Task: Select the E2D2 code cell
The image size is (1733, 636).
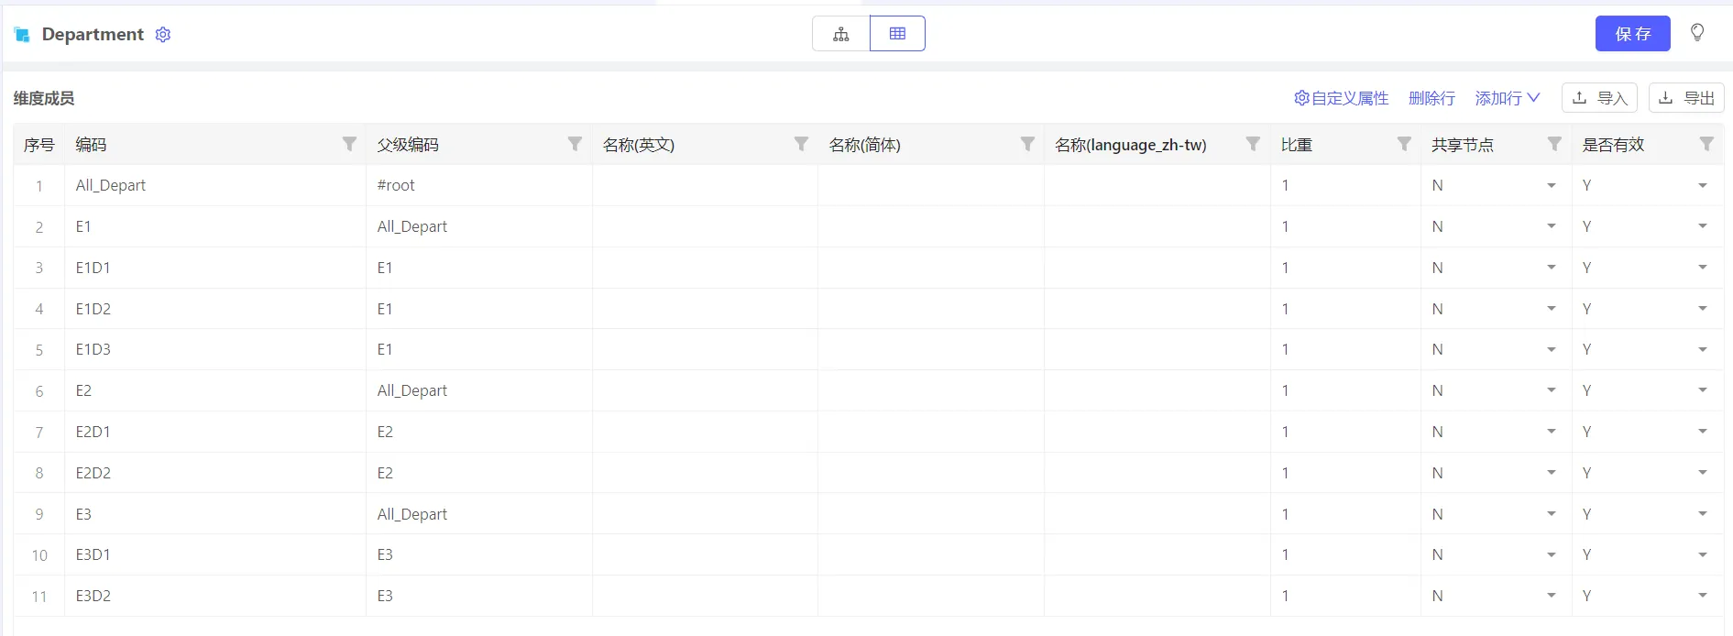Action: 215,473
